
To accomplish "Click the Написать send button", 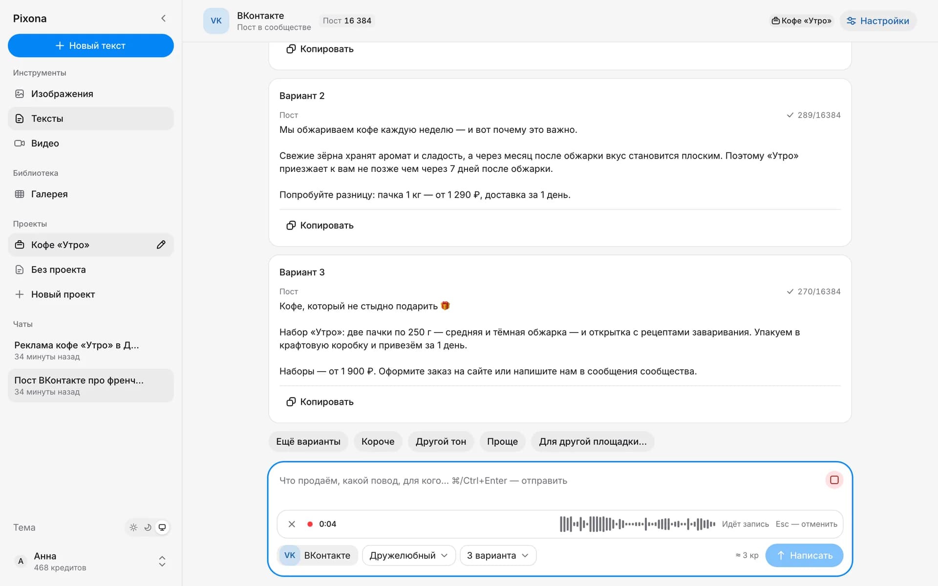I will click(804, 555).
